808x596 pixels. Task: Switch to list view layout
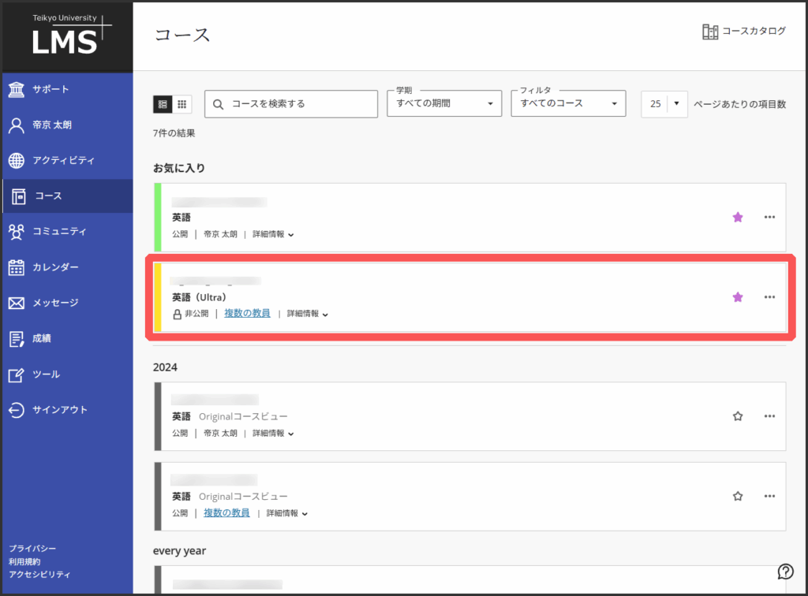point(163,104)
